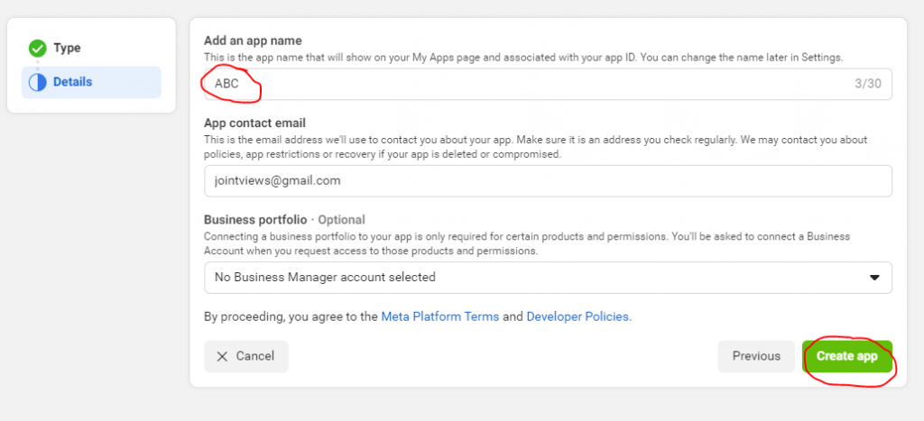Click the X icon on Cancel

pos(222,356)
